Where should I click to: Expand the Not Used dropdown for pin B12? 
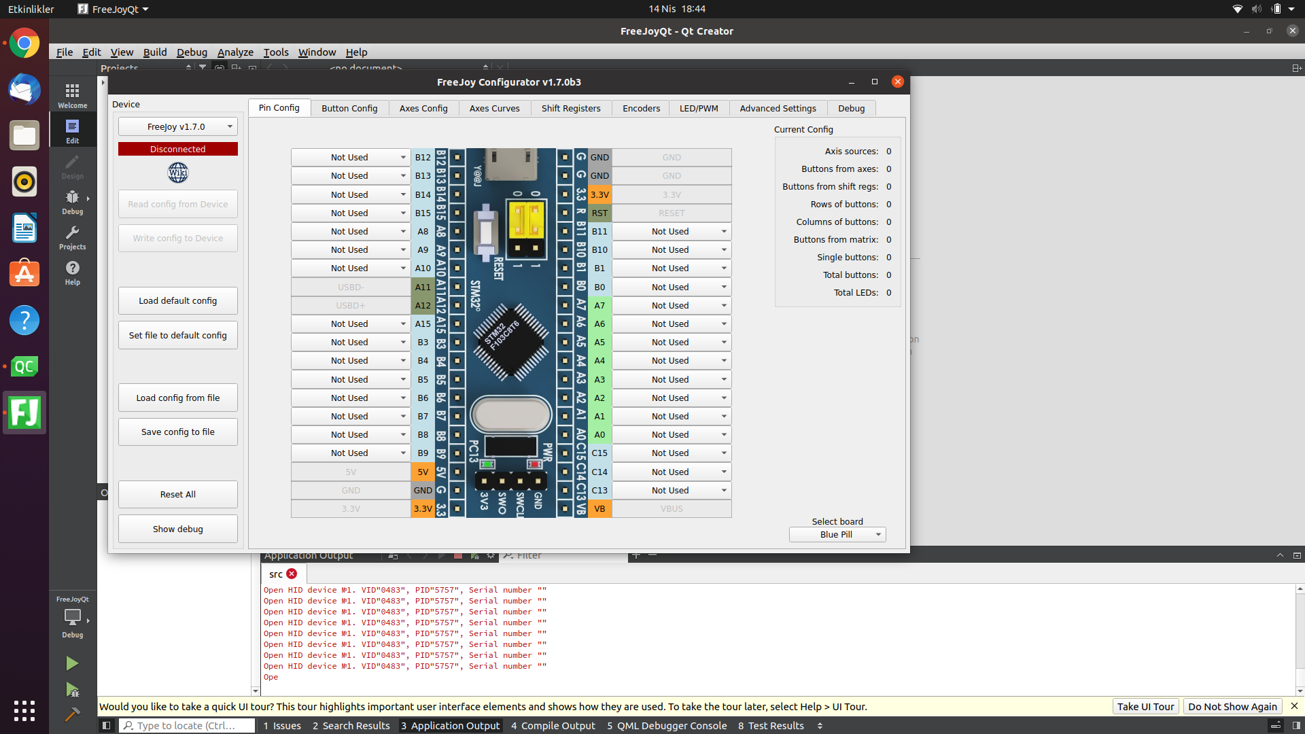pos(350,157)
